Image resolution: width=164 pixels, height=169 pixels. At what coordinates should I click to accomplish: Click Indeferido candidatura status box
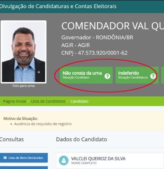pyautogui.click(x=137, y=75)
